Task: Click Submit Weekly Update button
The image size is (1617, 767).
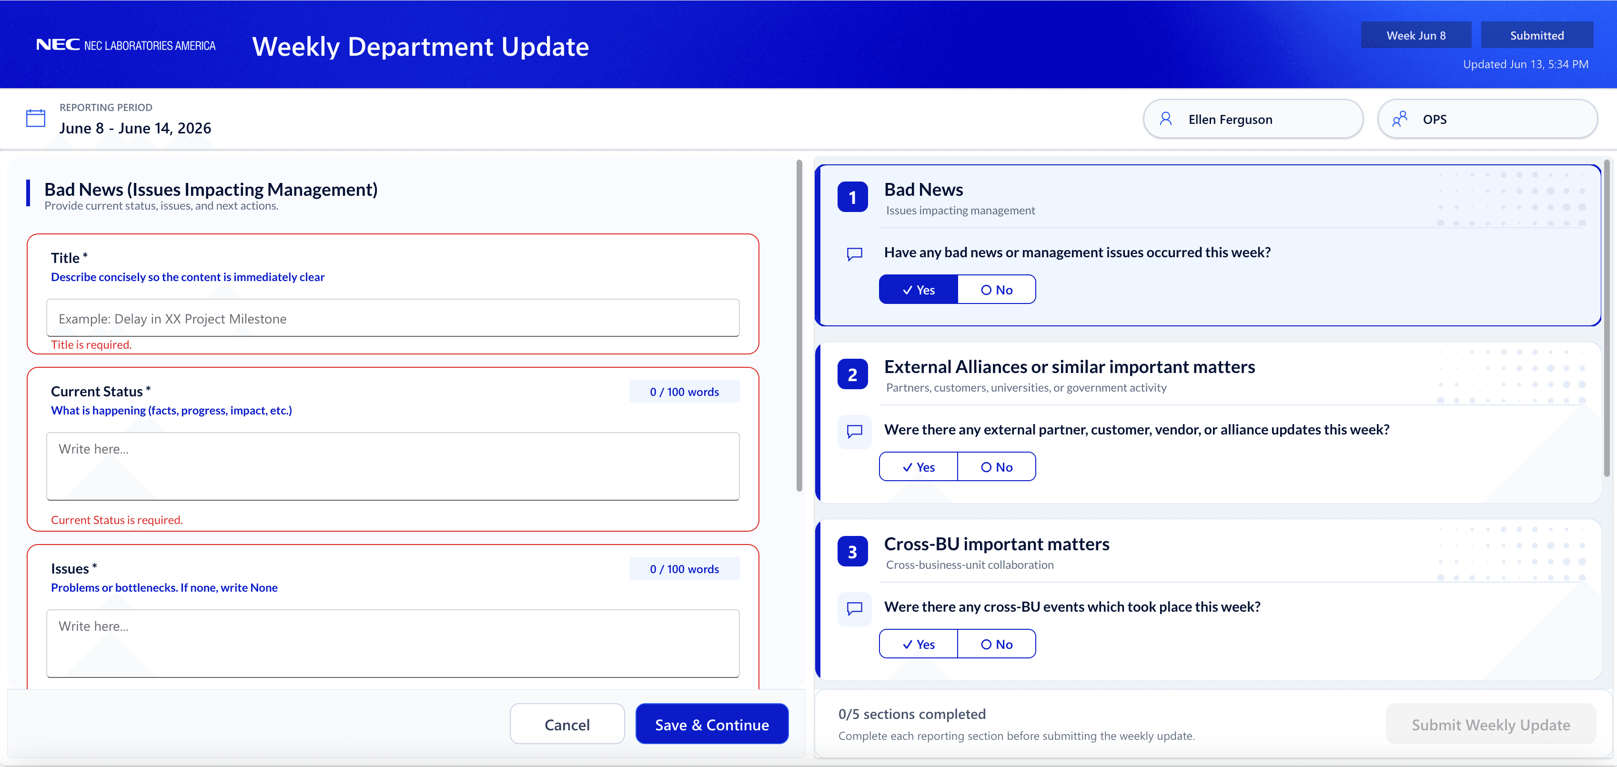Action: (x=1491, y=724)
